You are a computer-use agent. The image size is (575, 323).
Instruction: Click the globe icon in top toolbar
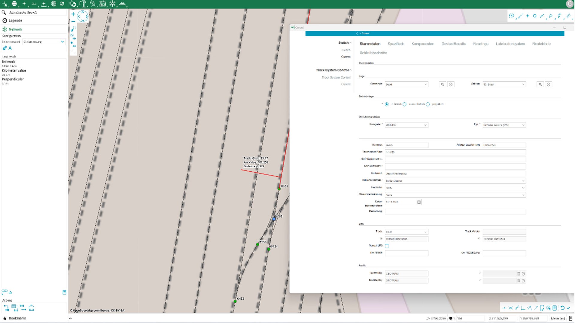pyautogui.click(x=54, y=4)
